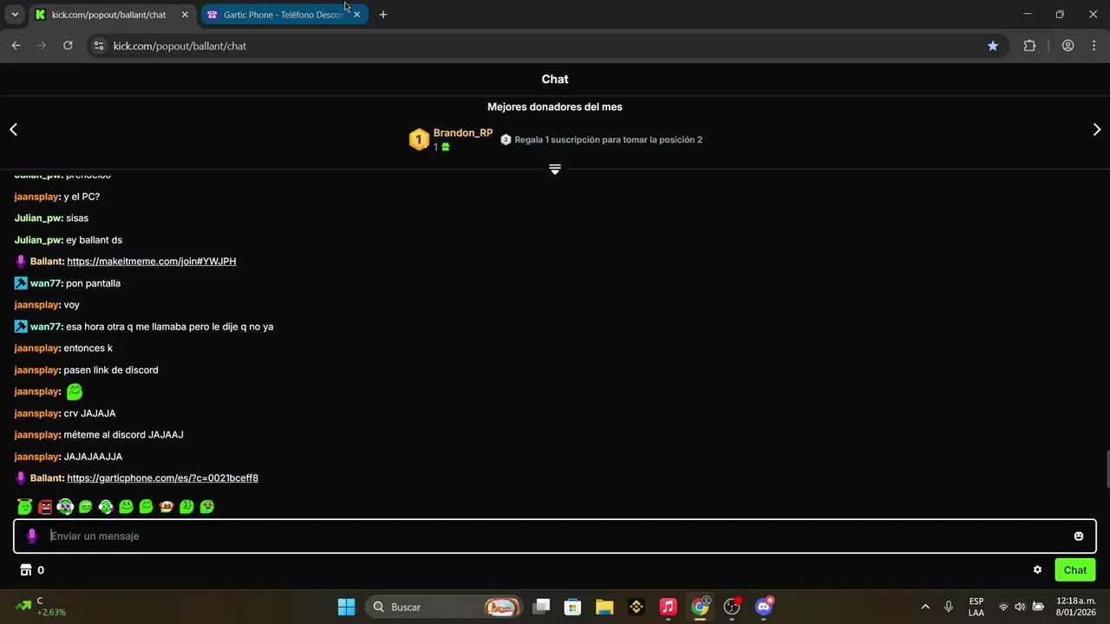Collapse the top donors panel handle
This screenshot has height=624, width=1110.
(555, 169)
